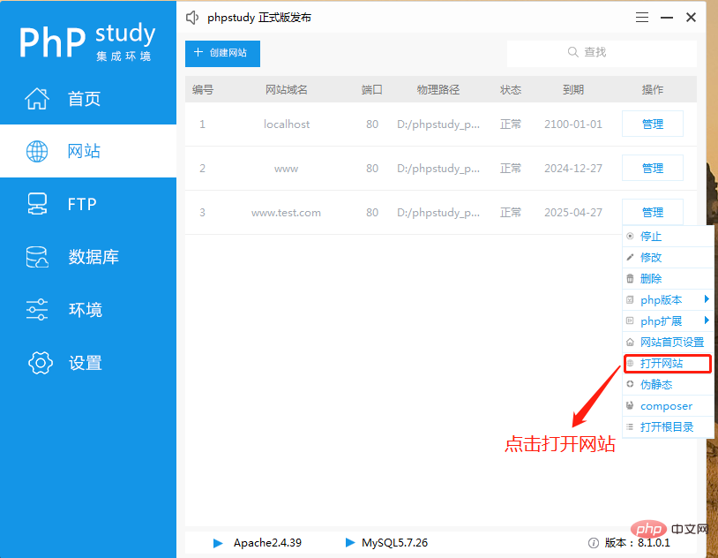Start the MySQL5.7.26 service

click(x=348, y=543)
